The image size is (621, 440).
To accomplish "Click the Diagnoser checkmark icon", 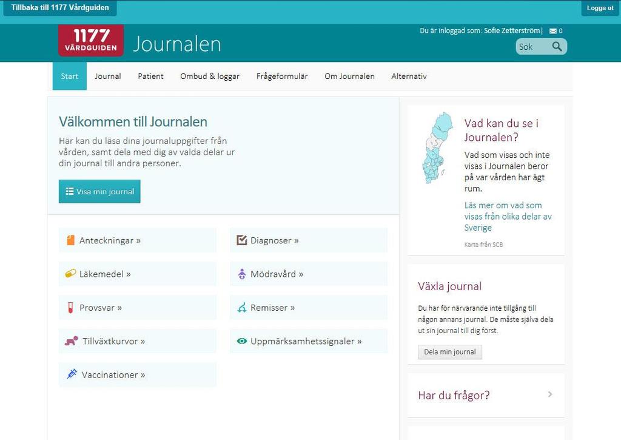I will 241,240.
